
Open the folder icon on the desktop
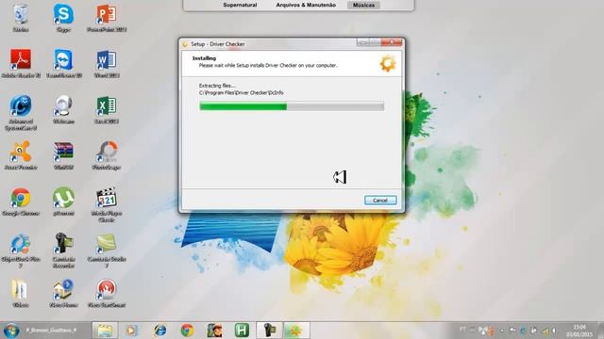pos(21,293)
